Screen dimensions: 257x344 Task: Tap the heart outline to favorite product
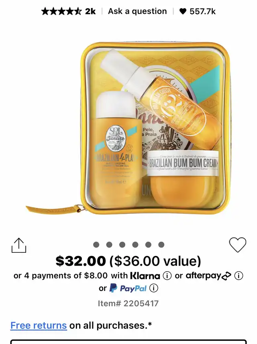238,245
